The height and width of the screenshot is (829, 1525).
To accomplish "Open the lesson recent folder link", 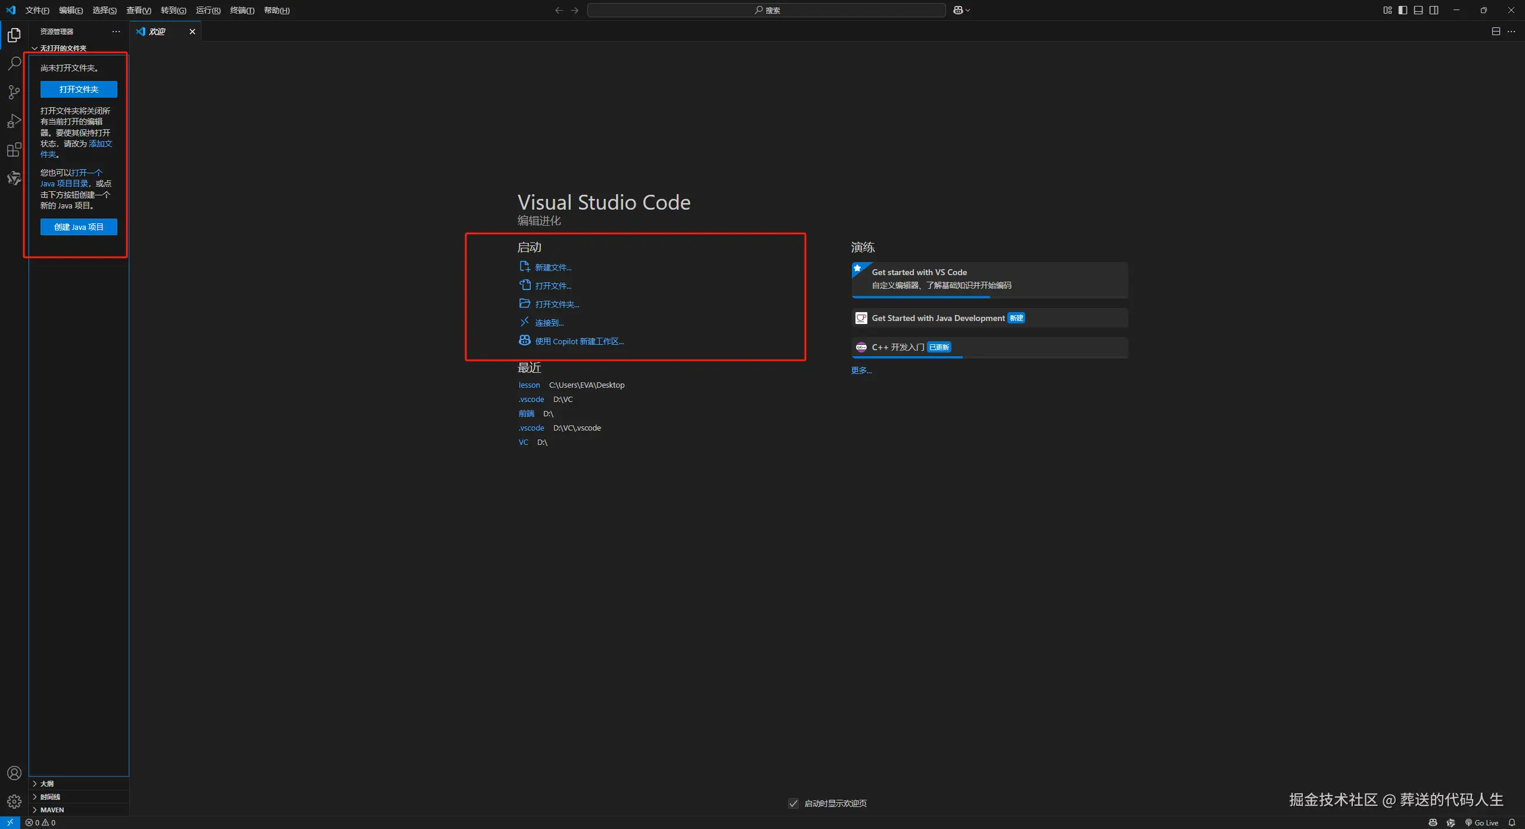I will click(529, 385).
